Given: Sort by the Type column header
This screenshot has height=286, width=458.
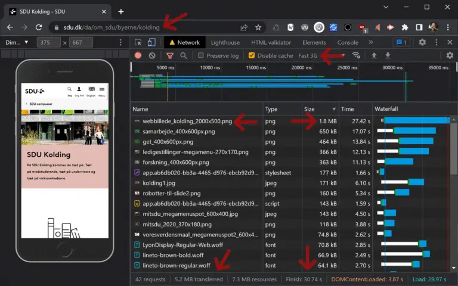Looking at the screenshot, I should (x=282, y=109).
